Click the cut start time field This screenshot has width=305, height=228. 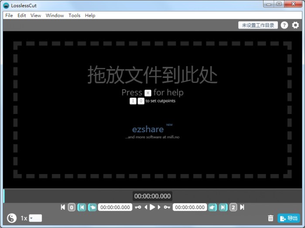pos(115,207)
